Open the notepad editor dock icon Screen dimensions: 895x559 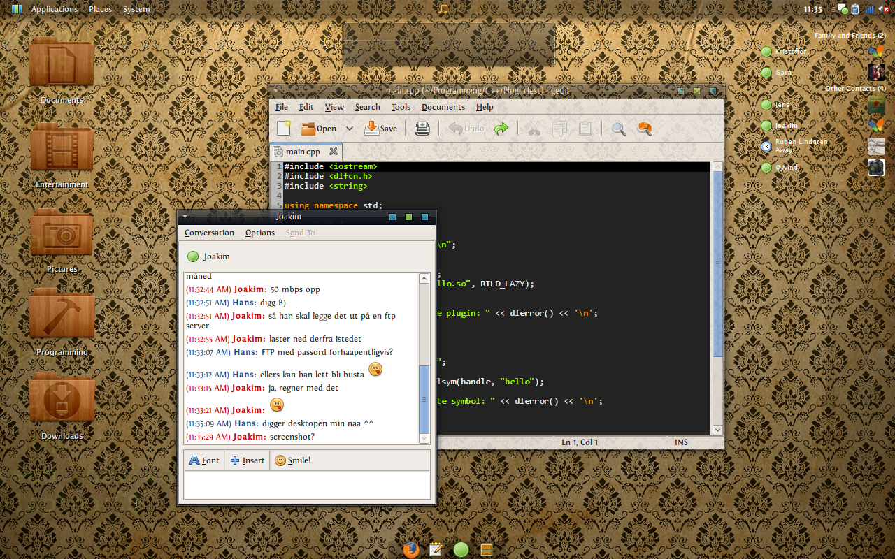pyautogui.click(x=436, y=549)
